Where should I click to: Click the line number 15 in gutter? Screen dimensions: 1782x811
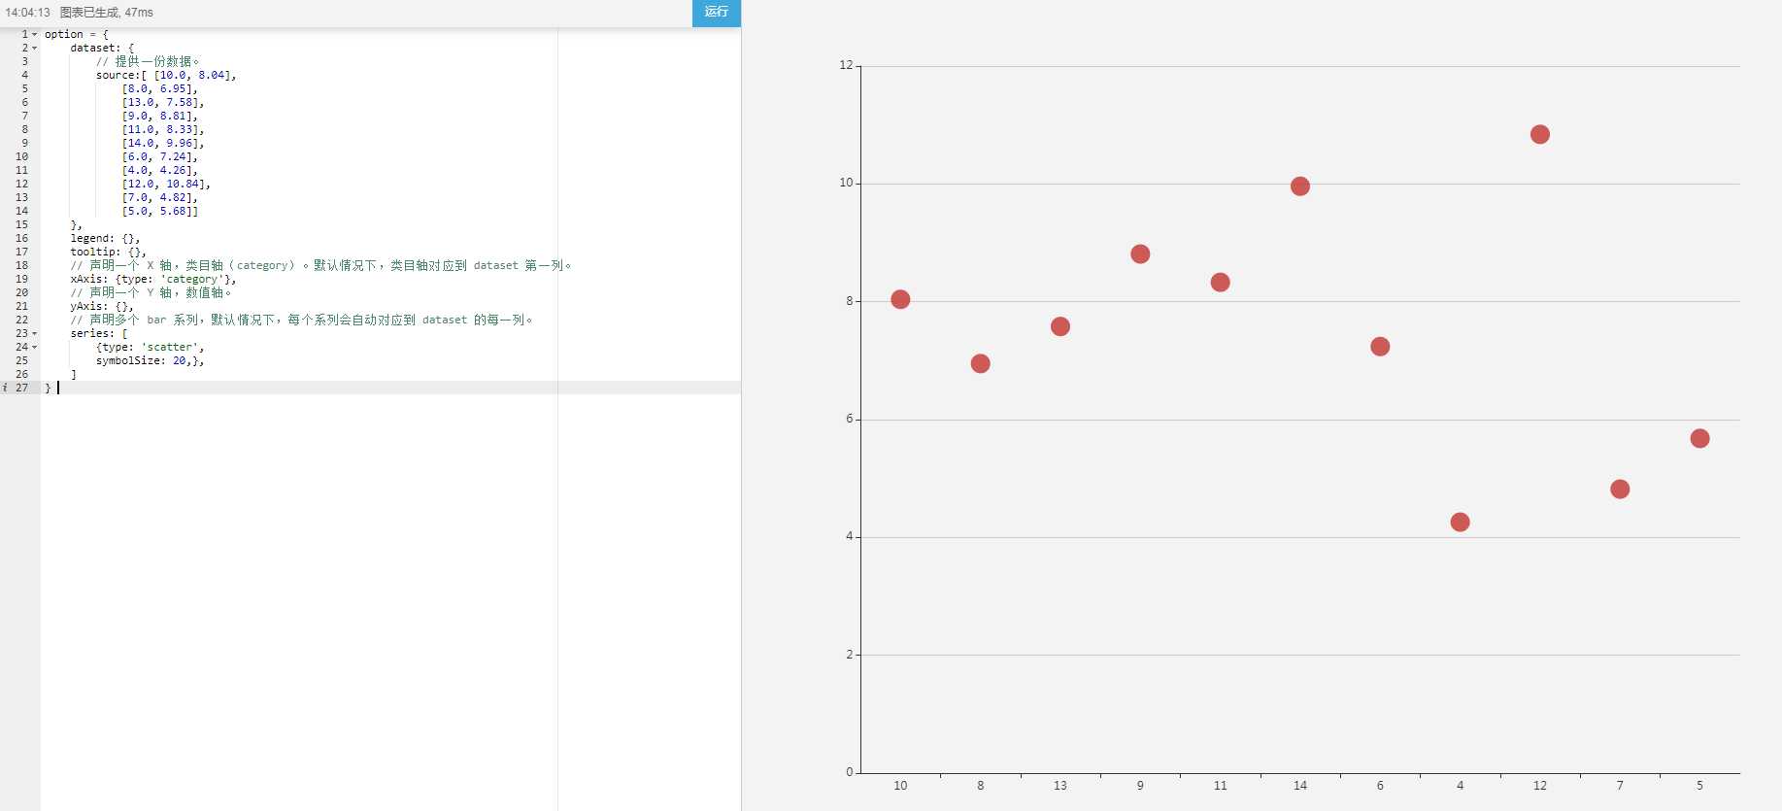21,224
